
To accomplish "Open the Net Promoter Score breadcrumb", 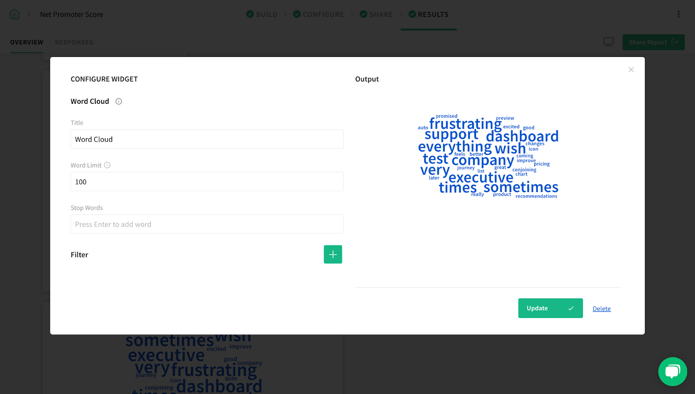I will [x=72, y=14].
